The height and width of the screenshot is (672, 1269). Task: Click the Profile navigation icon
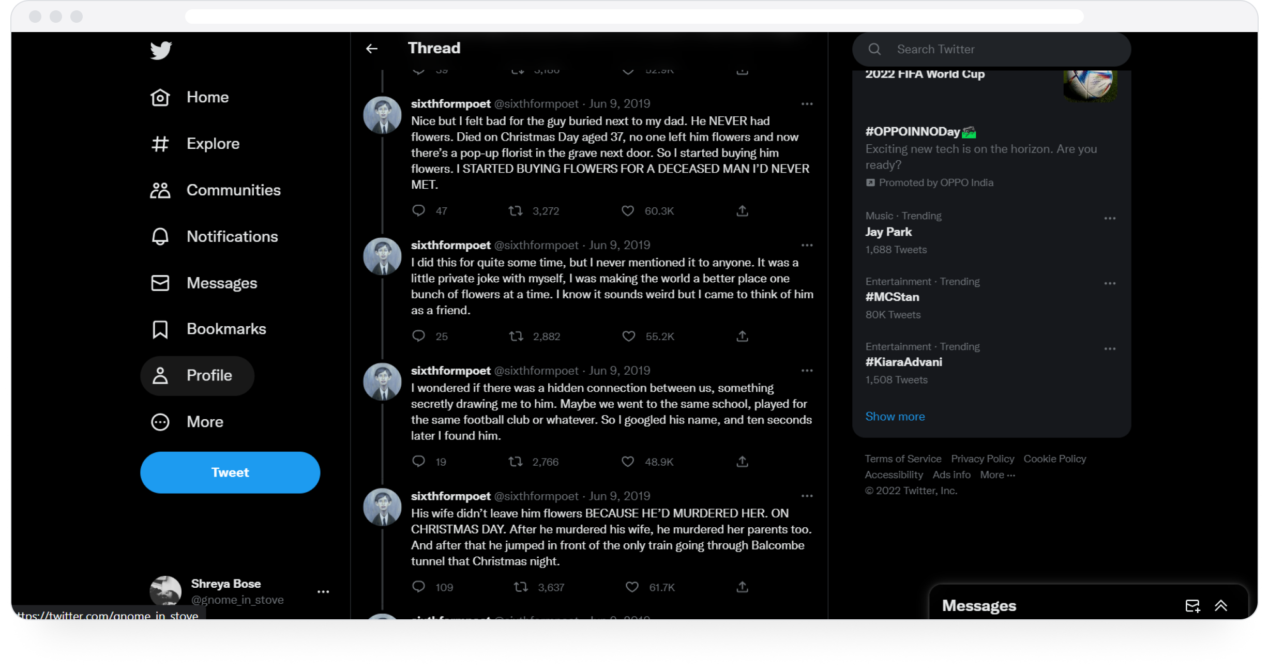[x=159, y=375]
